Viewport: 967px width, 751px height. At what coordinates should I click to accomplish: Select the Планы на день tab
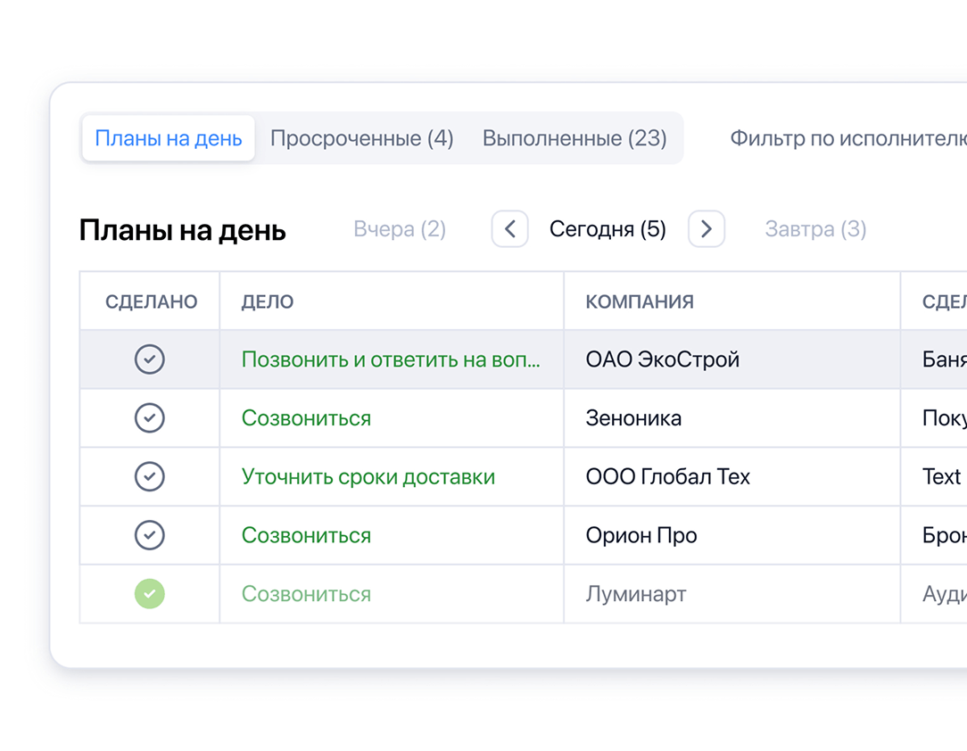[168, 138]
